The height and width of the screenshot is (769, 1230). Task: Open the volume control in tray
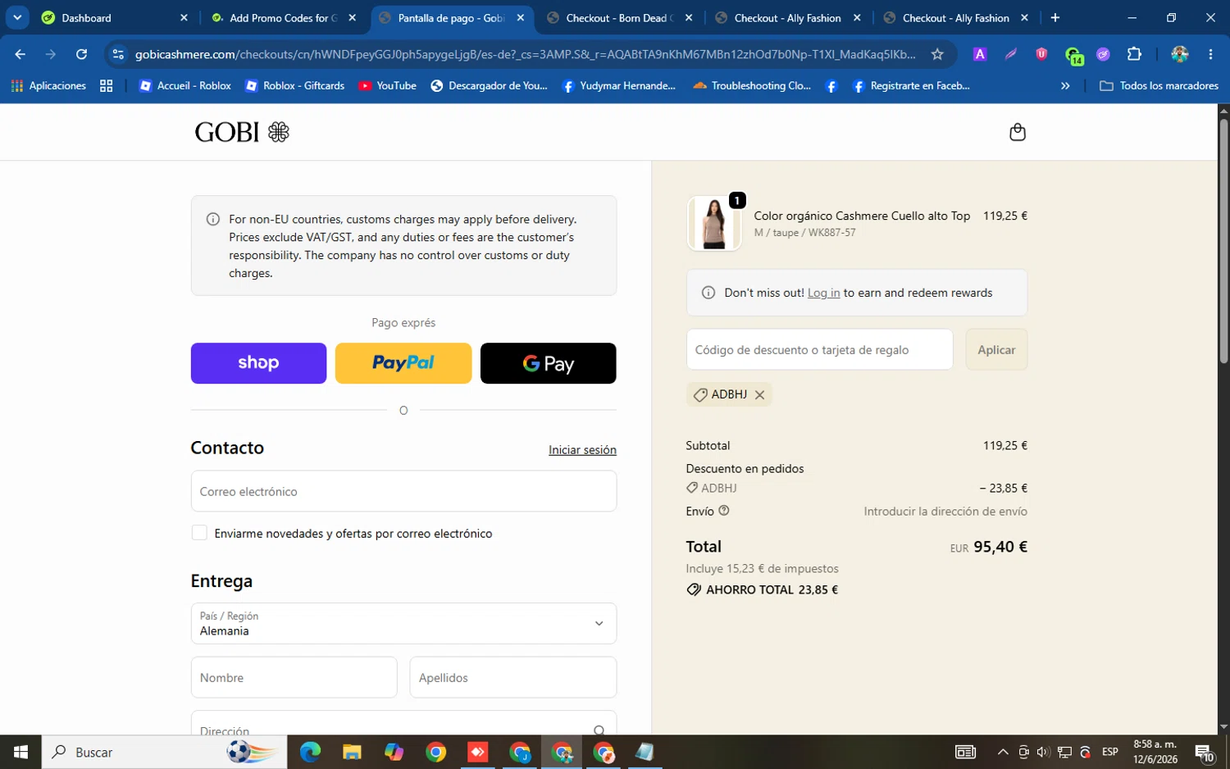click(1042, 752)
